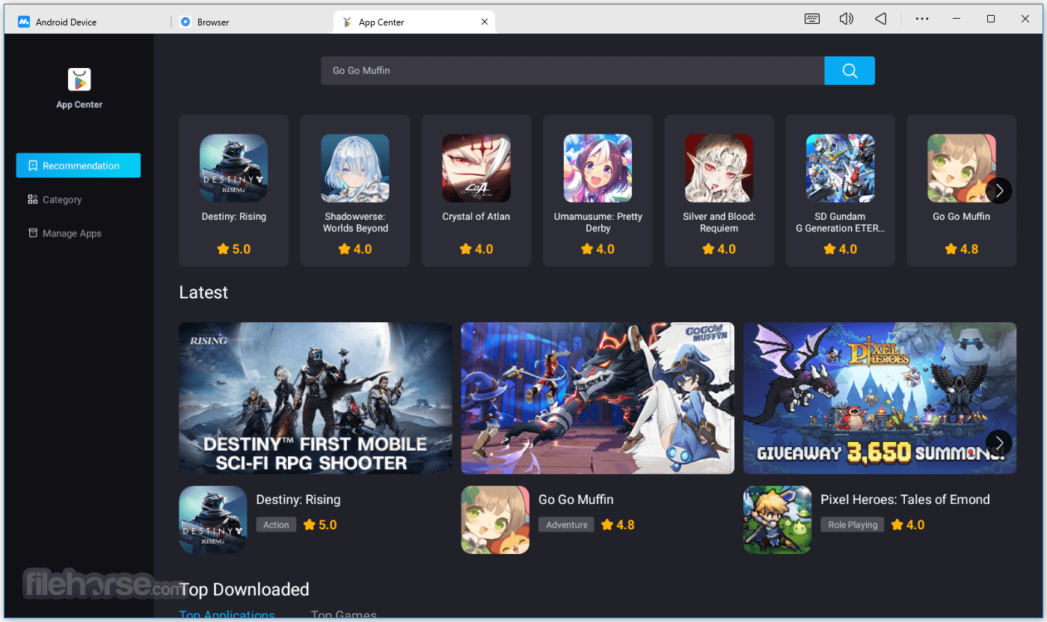
Task: Click the blue search magnifier button
Action: click(850, 70)
